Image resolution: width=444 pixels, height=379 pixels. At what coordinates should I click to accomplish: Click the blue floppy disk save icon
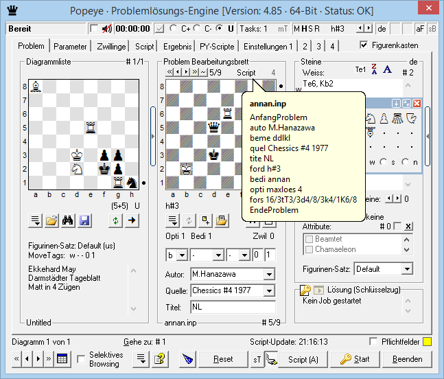[85, 220]
